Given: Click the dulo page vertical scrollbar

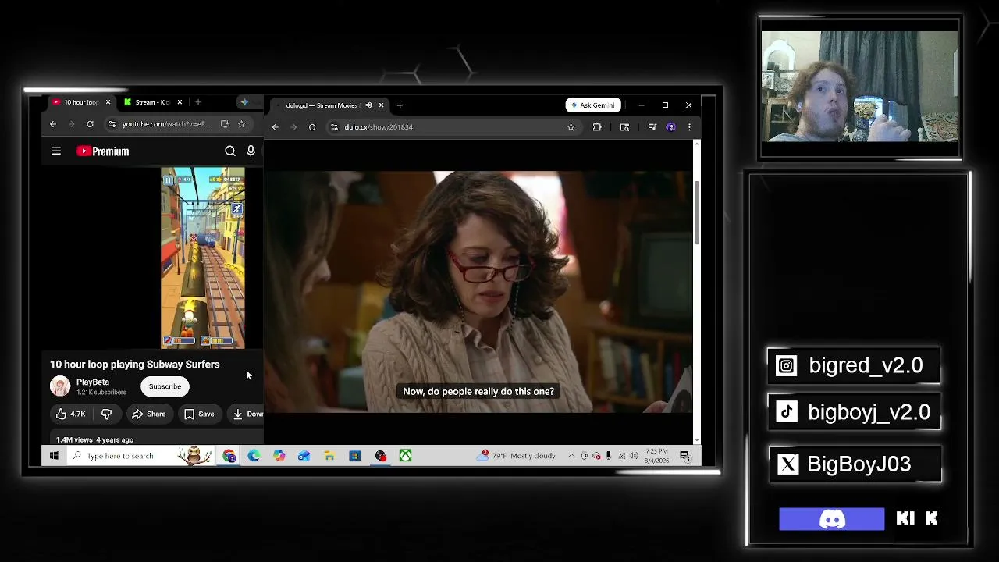Looking at the screenshot, I should point(696,212).
